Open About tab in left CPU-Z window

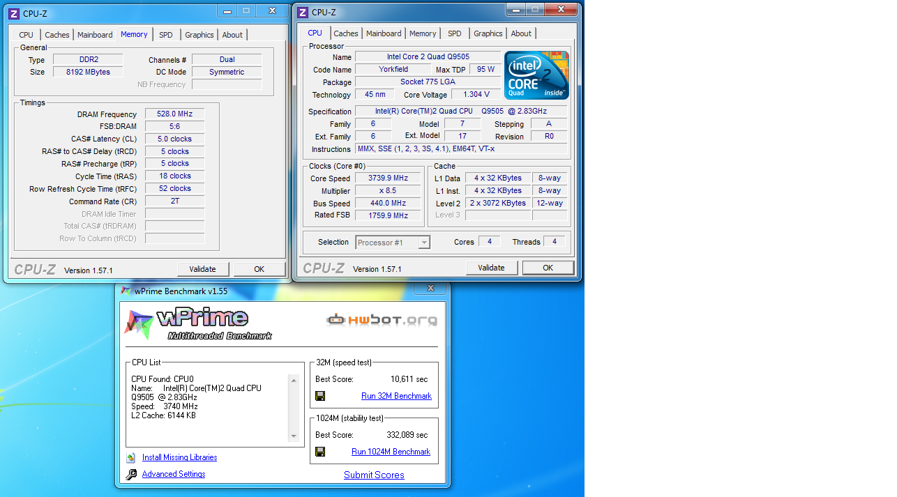click(x=233, y=35)
